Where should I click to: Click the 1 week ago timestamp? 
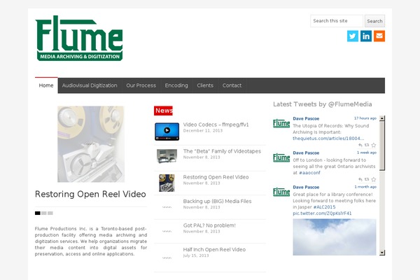367,153
